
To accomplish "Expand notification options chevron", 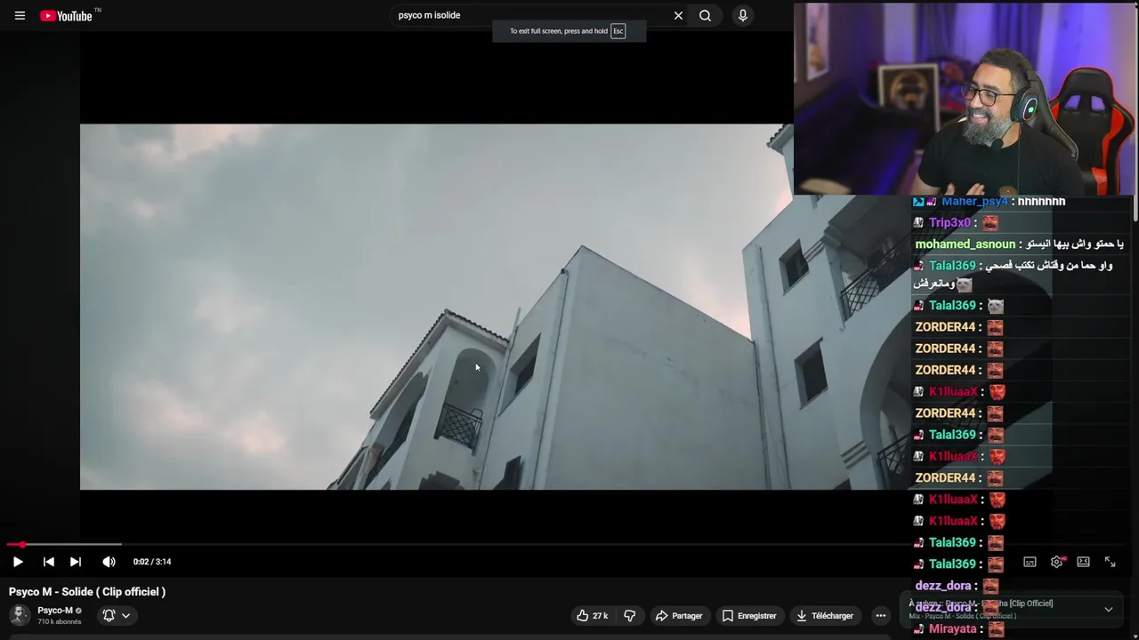I will point(125,615).
